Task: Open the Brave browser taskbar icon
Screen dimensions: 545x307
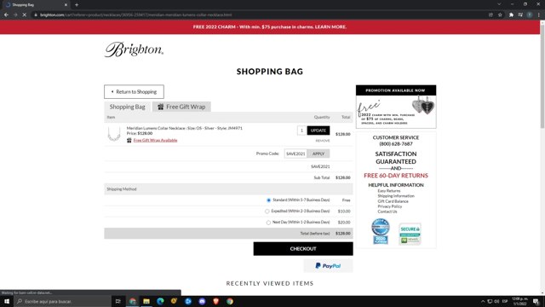Action: coord(215,301)
